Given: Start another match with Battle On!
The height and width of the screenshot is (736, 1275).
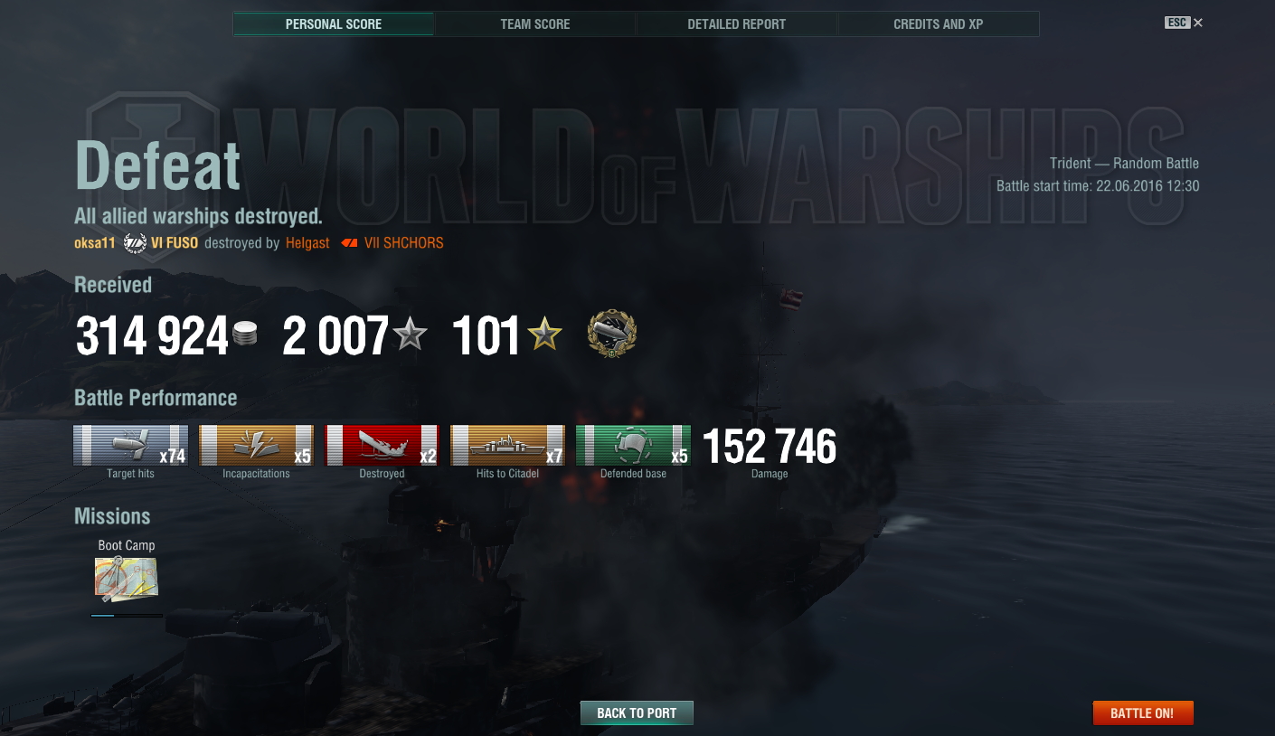Looking at the screenshot, I should [x=1143, y=712].
